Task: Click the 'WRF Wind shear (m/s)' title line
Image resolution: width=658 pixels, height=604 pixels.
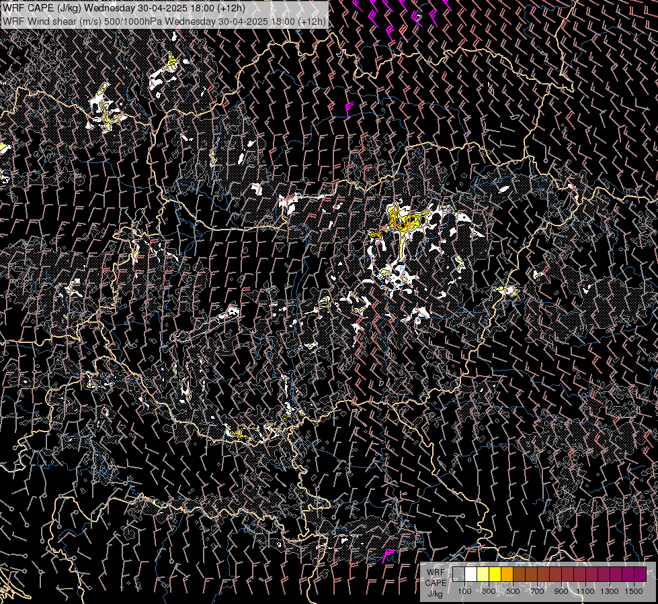Action: tap(164, 21)
